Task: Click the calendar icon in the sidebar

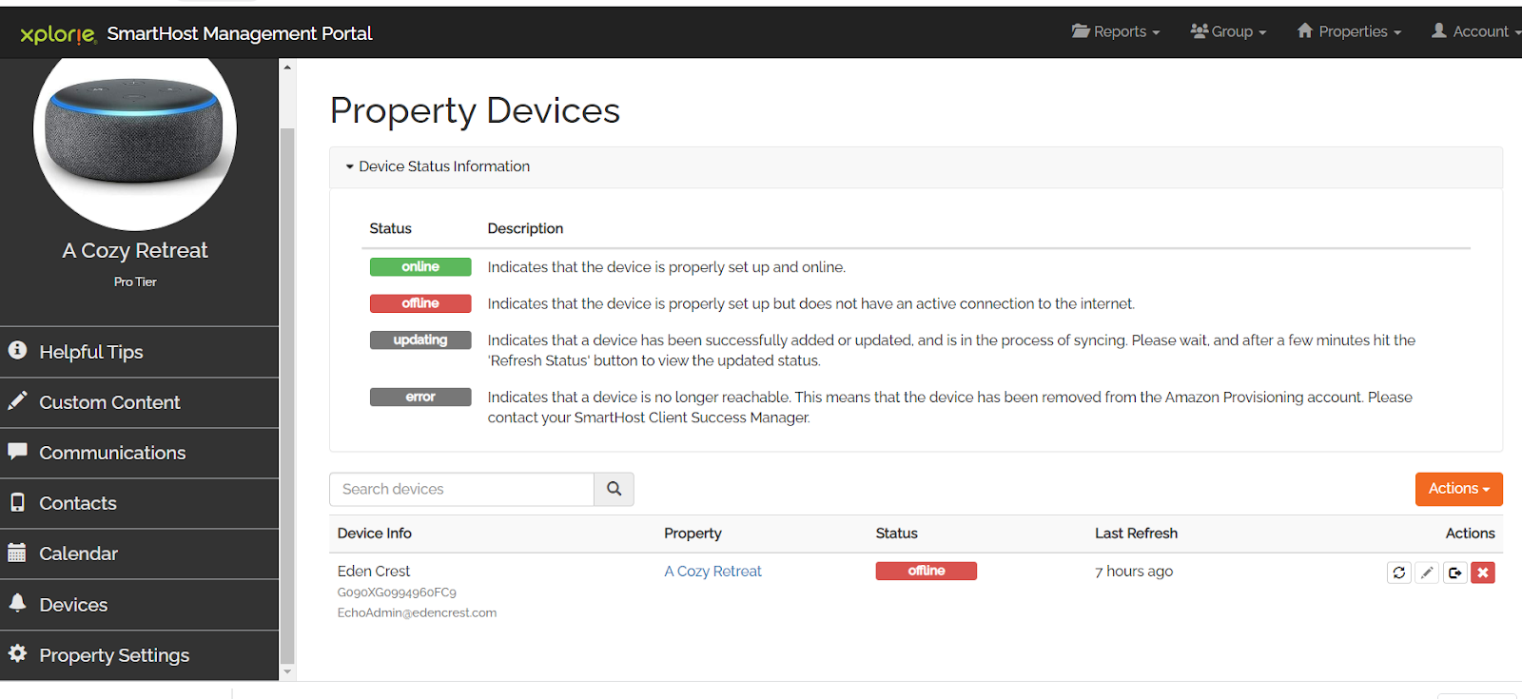Action: pos(17,553)
